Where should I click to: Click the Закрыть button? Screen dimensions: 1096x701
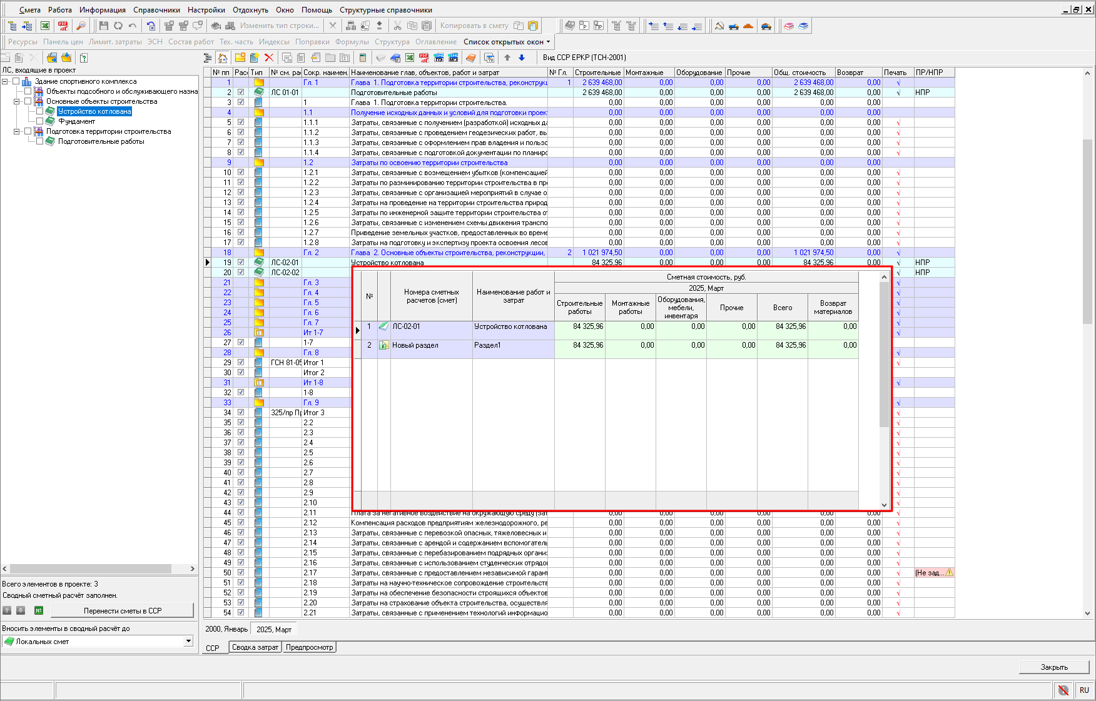1053,667
